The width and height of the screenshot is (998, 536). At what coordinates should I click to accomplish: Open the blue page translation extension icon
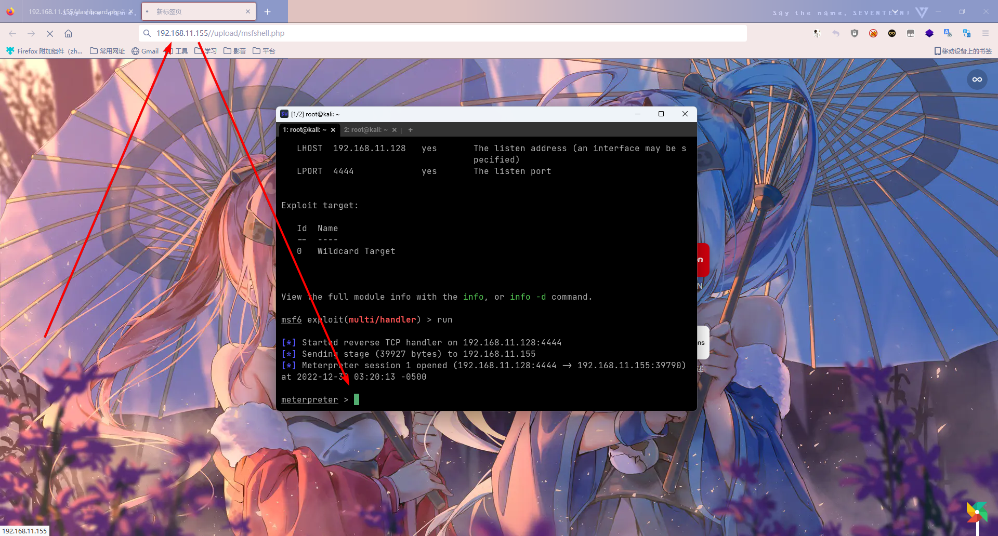pyautogui.click(x=967, y=33)
